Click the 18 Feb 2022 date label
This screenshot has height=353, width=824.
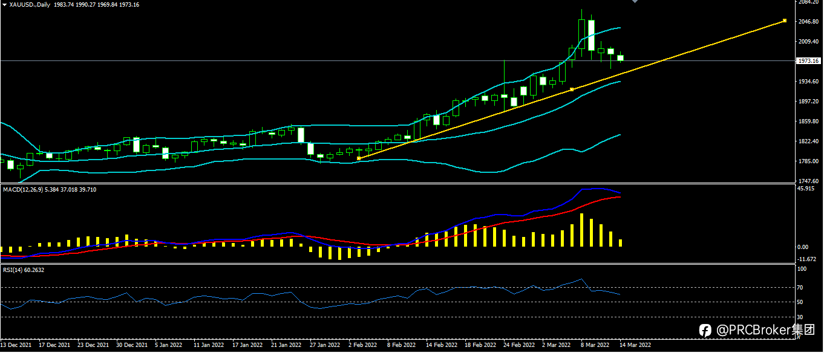point(480,345)
